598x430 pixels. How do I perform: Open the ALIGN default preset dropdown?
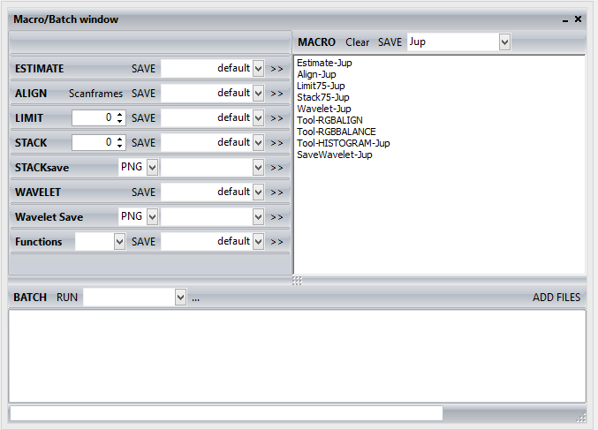[x=258, y=94]
